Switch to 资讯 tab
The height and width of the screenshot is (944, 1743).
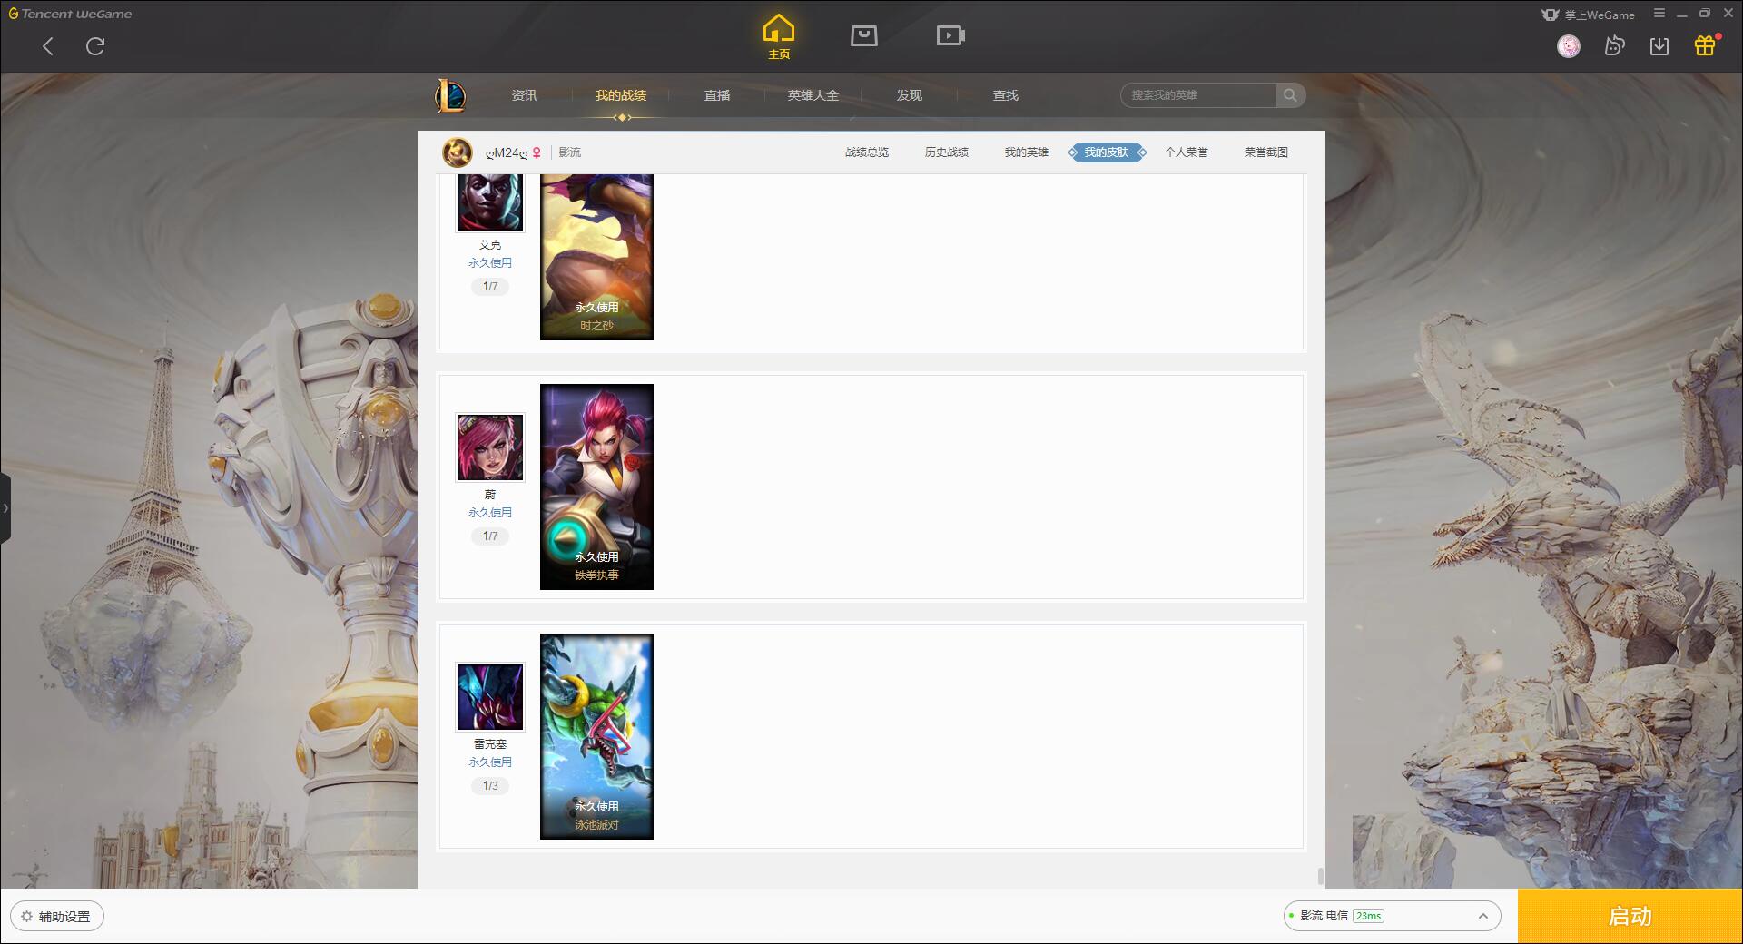525,95
